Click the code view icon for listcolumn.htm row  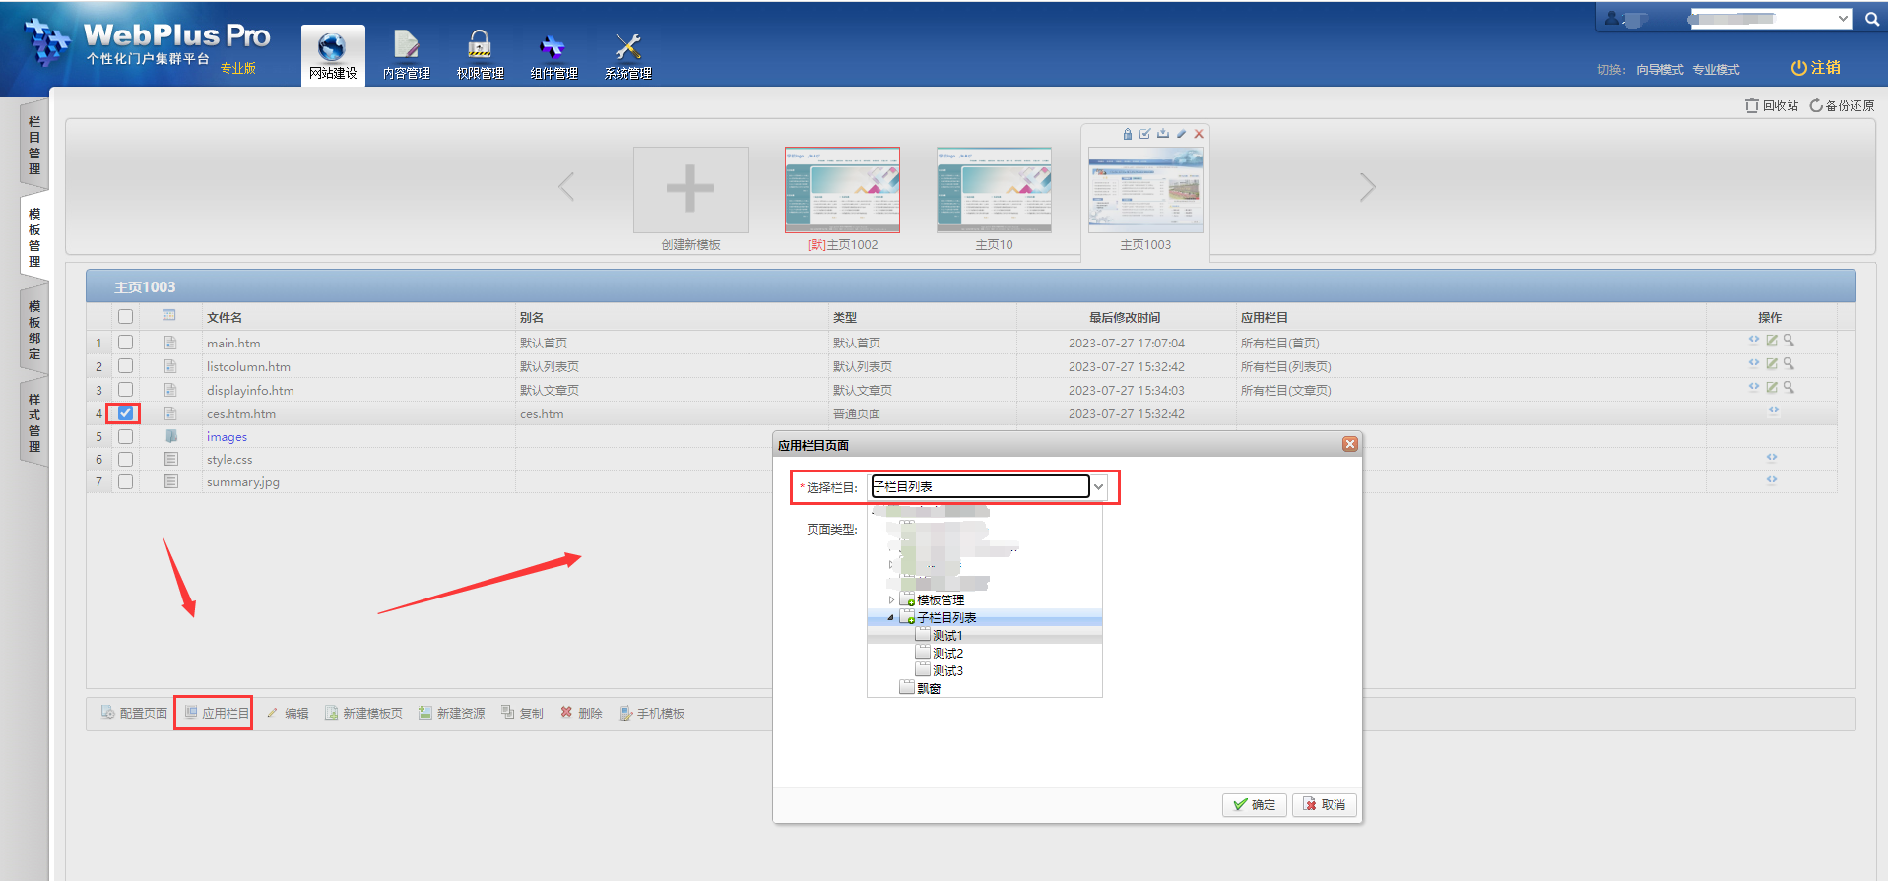1753,363
